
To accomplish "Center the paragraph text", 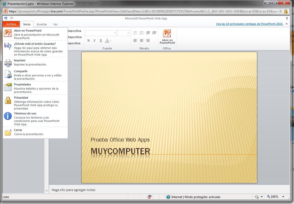I will 142,41.
